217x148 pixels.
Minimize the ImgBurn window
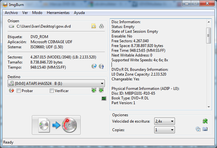(187, 3)
